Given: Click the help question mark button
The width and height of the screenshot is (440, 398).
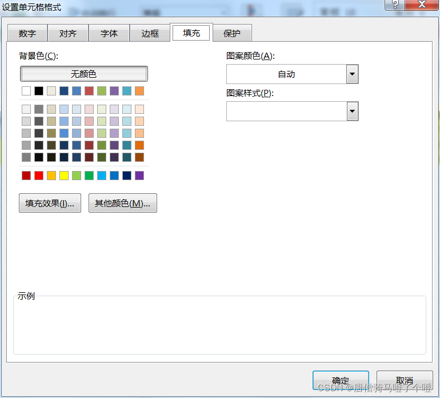Looking at the screenshot, I should click(x=395, y=5).
